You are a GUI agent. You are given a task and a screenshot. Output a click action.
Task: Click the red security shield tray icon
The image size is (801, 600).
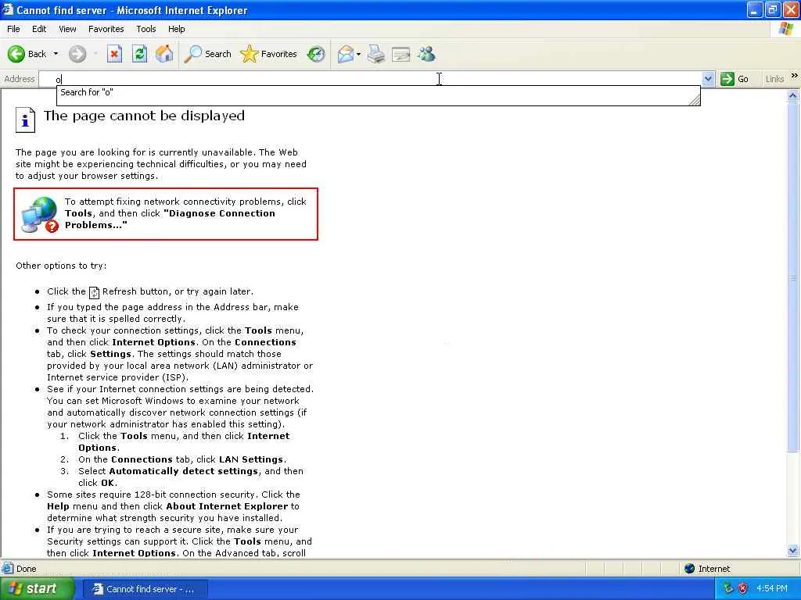tap(743, 589)
